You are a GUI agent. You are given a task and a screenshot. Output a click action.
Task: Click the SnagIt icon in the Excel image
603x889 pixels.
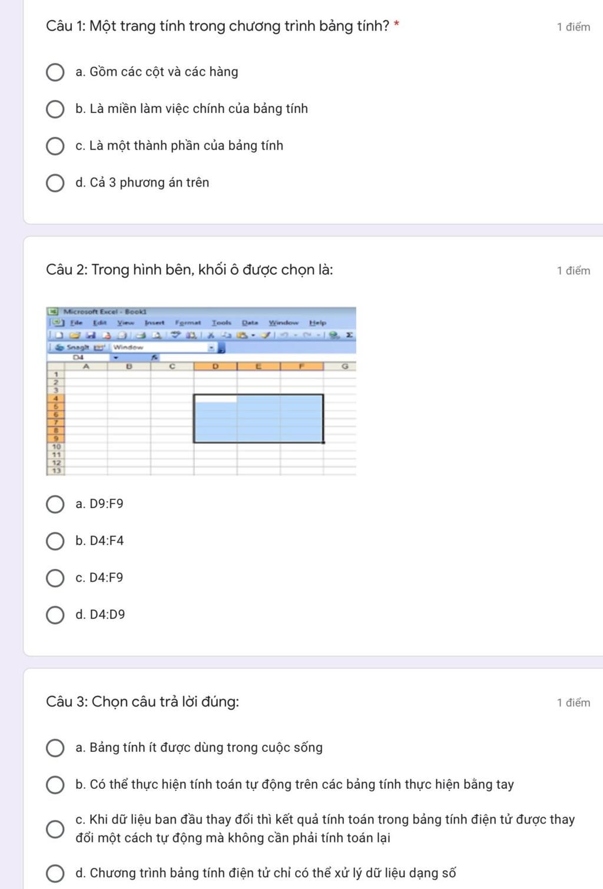tap(60, 347)
